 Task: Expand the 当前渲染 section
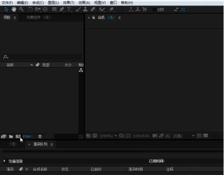(x=4, y=161)
